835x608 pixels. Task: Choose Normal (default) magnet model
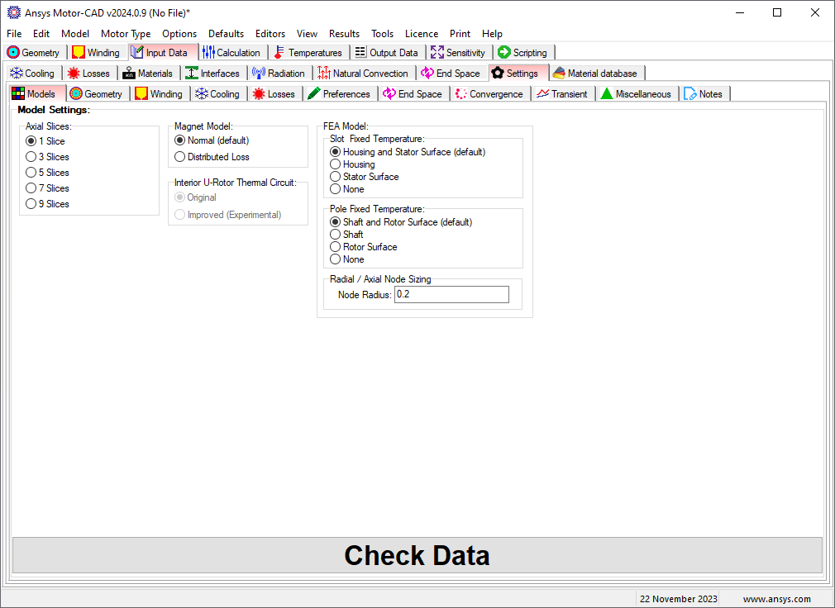coord(212,140)
